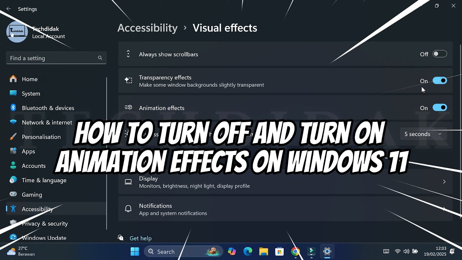The width and height of the screenshot is (462, 260).
Task: Click the Time & language globe-clock icon
Action: pyautogui.click(x=13, y=180)
